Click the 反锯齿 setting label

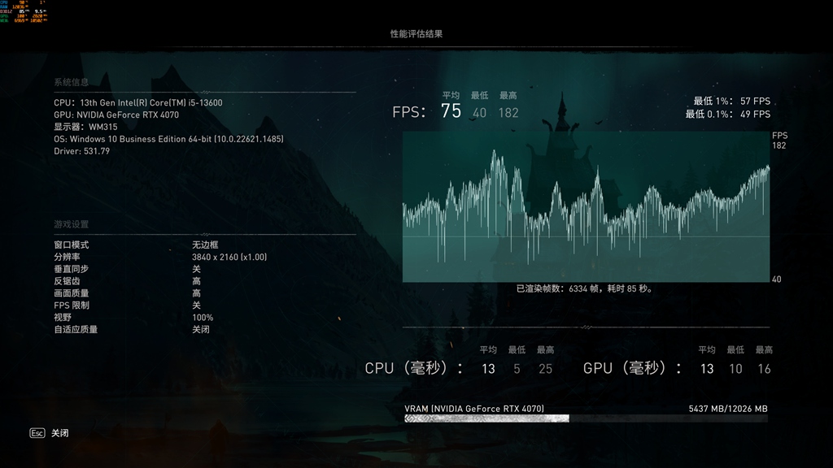point(67,281)
